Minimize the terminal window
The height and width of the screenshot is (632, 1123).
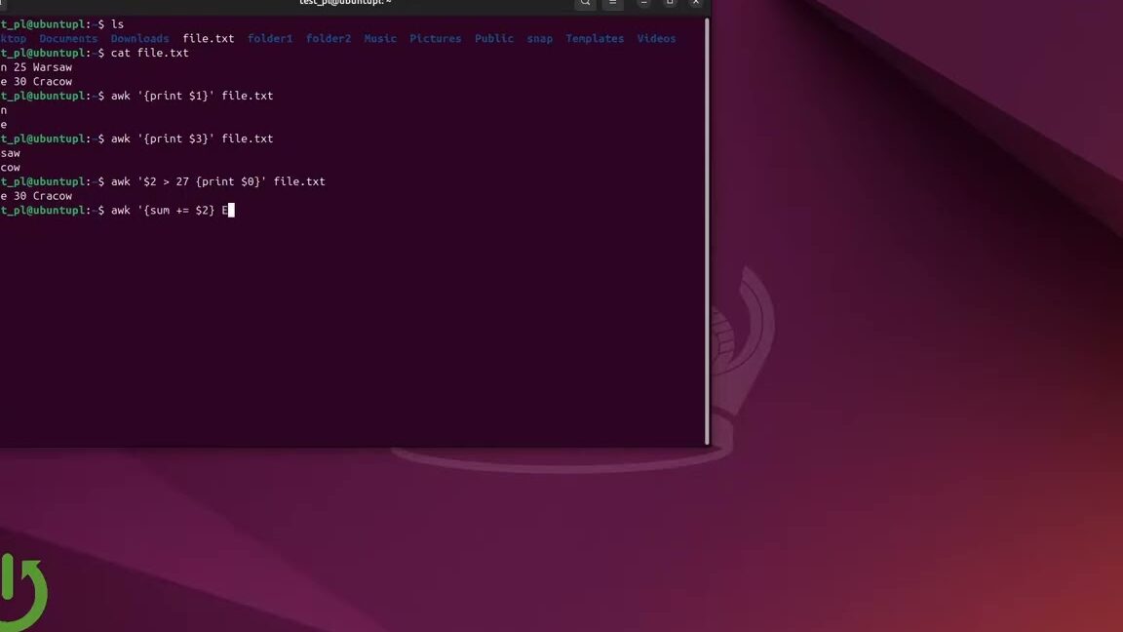tap(643, 3)
